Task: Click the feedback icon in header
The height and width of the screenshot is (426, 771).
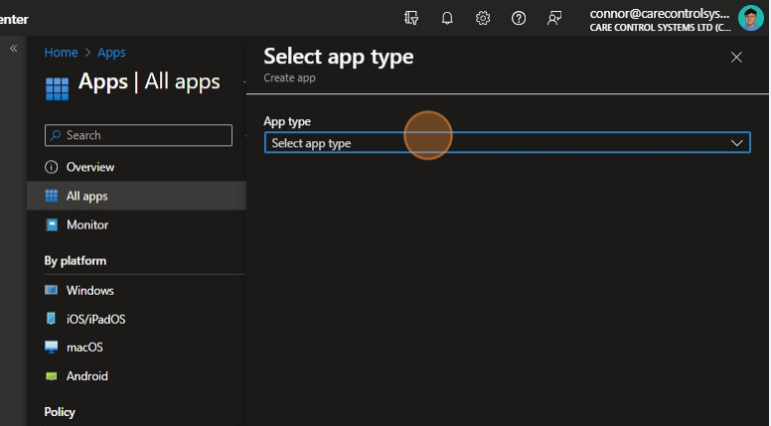Action: [x=554, y=18]
